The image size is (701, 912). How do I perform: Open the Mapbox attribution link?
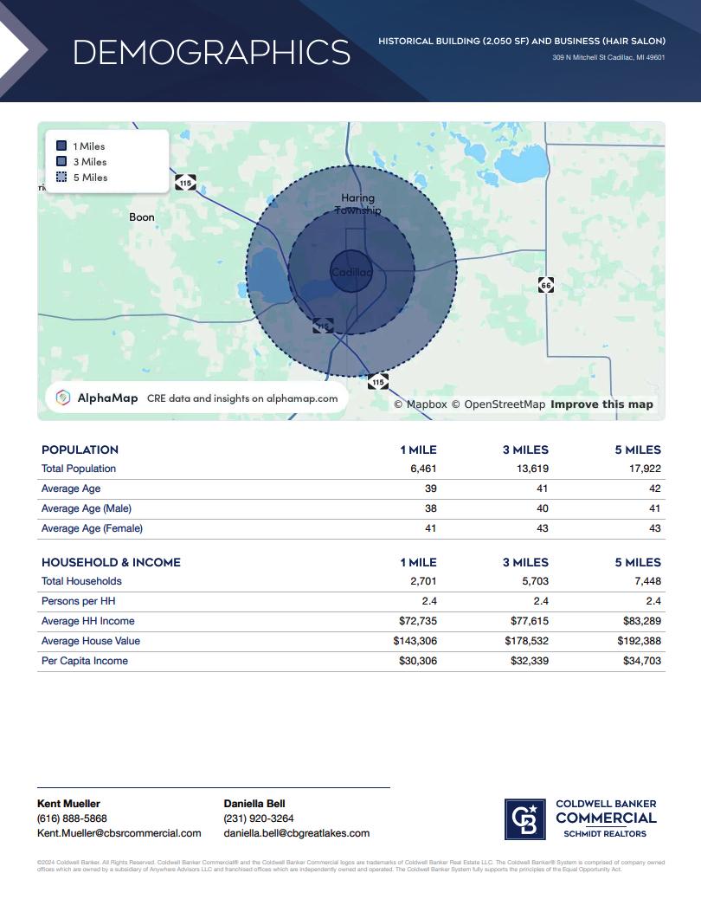pyautogui.click(x=421, y=404)
